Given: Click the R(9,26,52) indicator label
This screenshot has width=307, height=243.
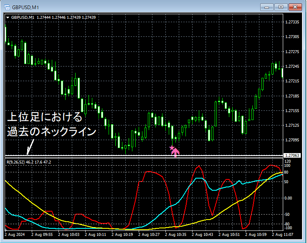Looking at the screenshot, I should coord(16,162).
